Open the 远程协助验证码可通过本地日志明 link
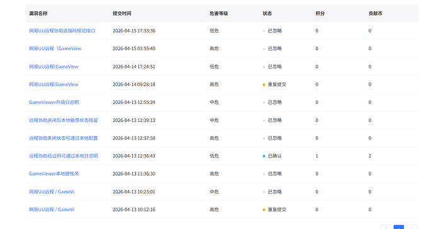Image resolution: width=435 pixels, height=229 pixels. 64,156
